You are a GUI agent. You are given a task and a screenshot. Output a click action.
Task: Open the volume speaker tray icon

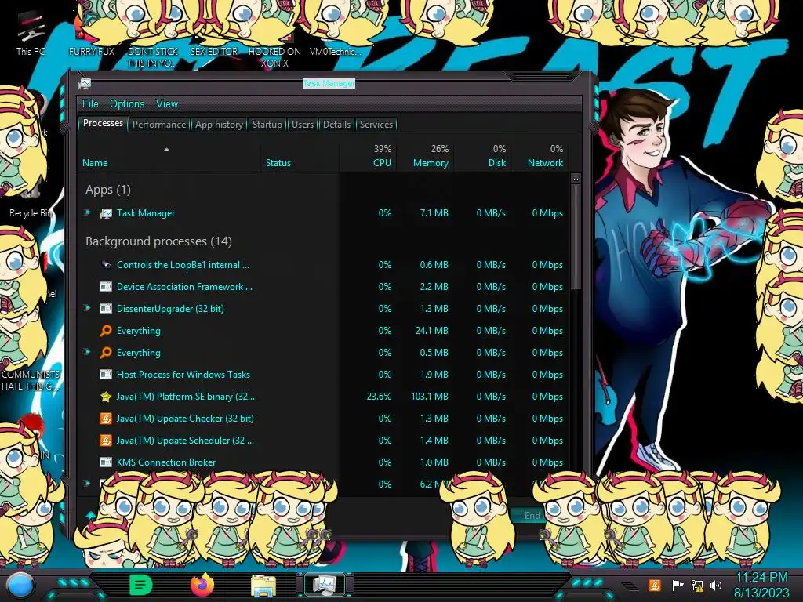click(716, 585)
